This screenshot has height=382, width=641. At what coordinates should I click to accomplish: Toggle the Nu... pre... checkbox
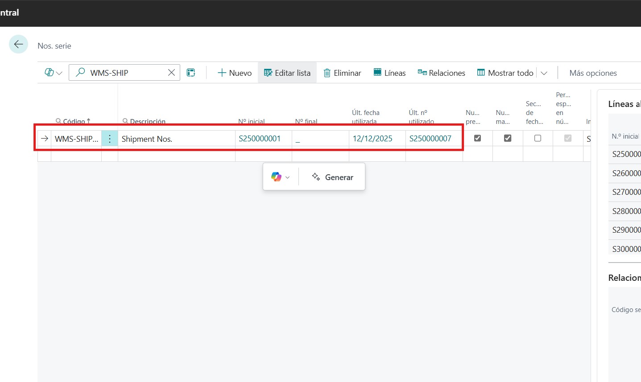477,138
